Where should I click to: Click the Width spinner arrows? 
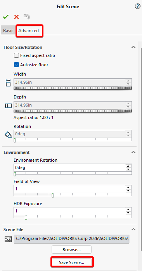click(128, 82)
